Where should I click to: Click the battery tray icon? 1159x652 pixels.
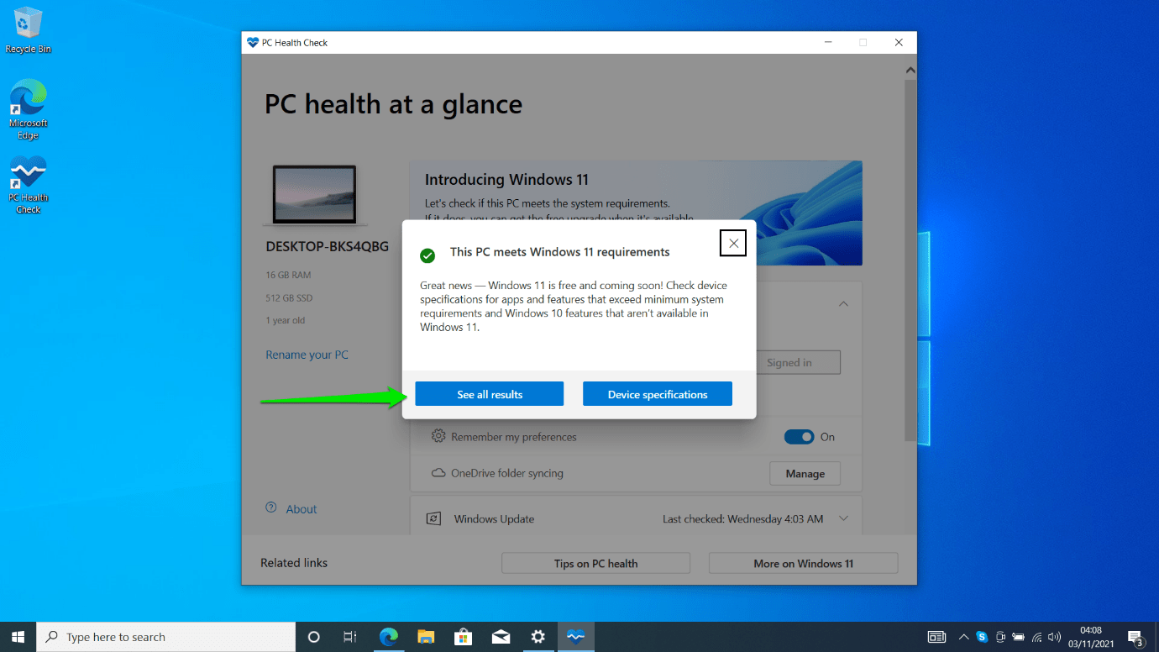point(1018,637)
